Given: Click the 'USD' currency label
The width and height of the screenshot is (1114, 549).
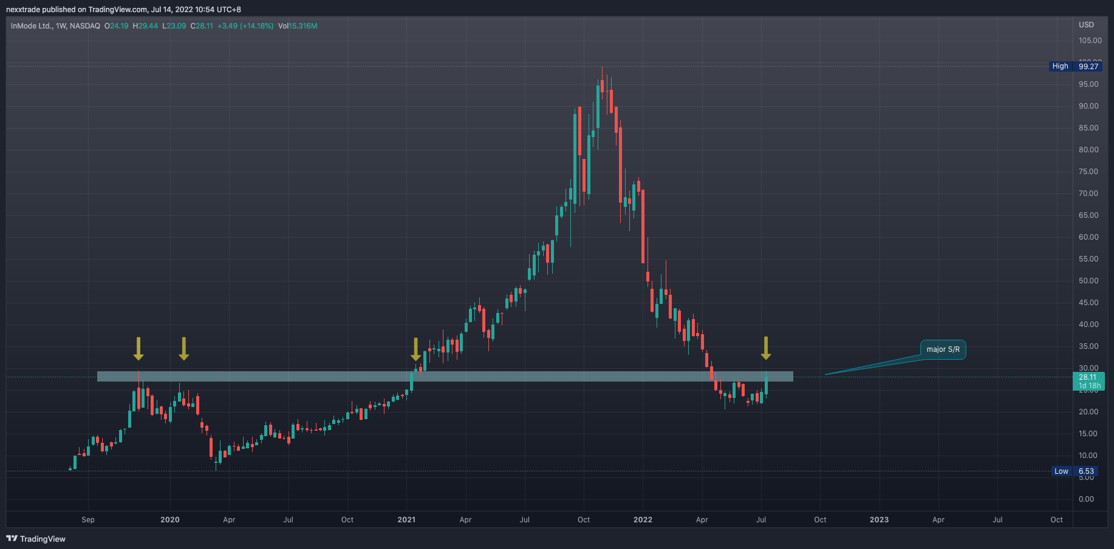Looking at the screenshot, I should coord(1086,25).
